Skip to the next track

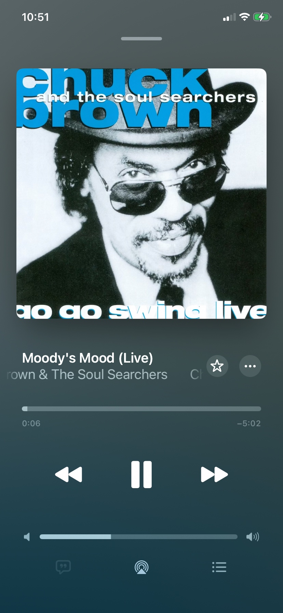pos(214,474)
